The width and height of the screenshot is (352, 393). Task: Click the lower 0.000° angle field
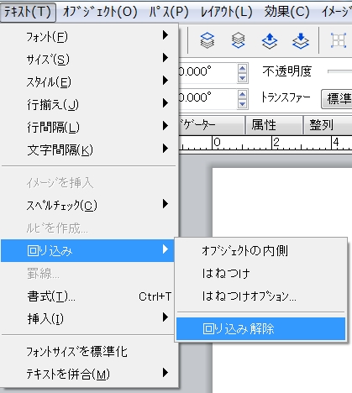pos(208,98)
